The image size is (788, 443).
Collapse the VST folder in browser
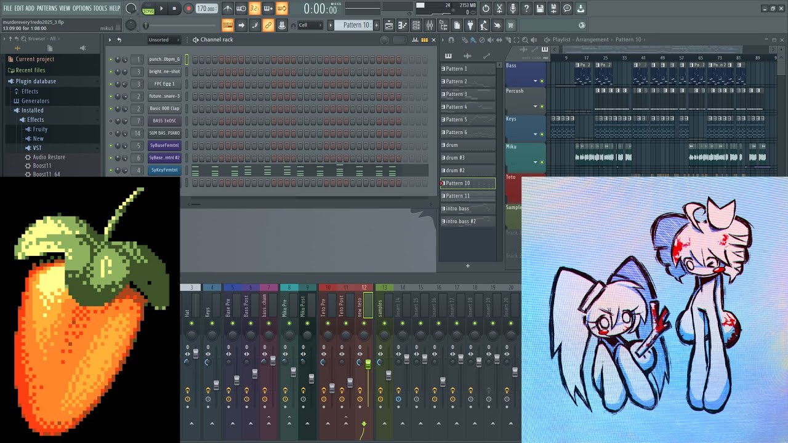coord(37,148)
